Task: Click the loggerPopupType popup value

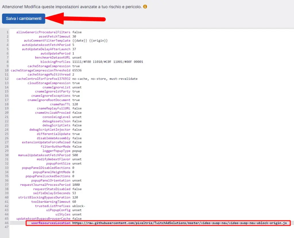Action: point(77,151)
